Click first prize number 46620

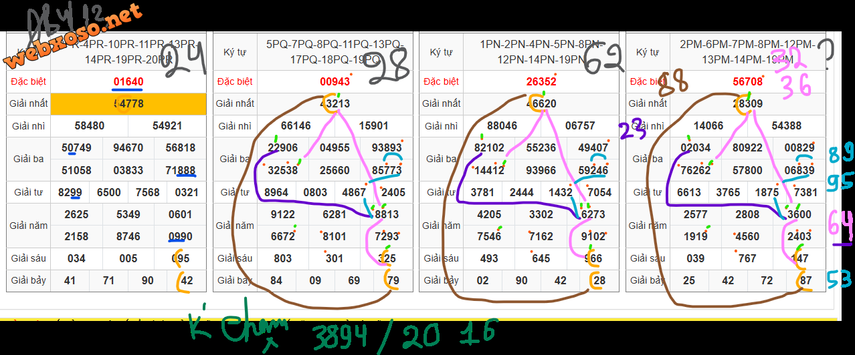541,103
